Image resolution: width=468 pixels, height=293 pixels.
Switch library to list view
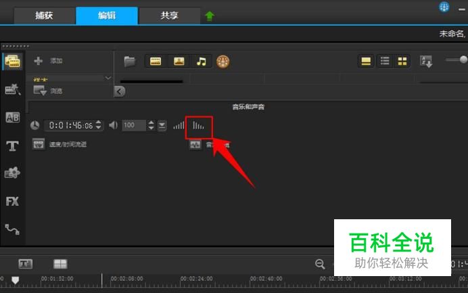click(385, 61)
